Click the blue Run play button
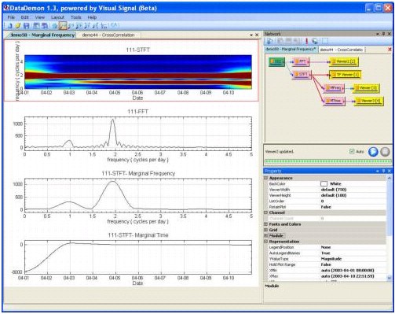The image size is (395, 314). point(373,152)
